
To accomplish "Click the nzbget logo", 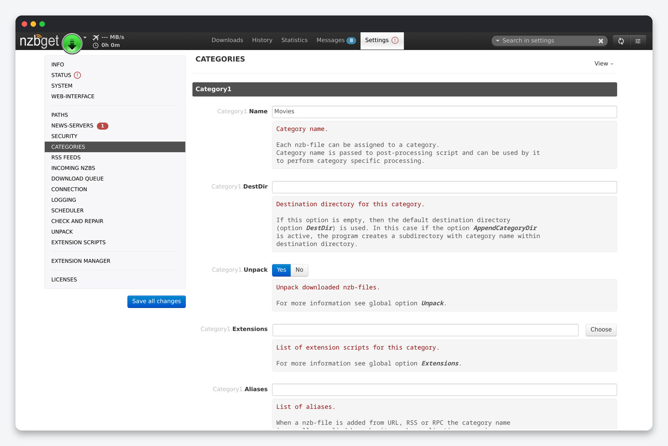I will (39, 41).
